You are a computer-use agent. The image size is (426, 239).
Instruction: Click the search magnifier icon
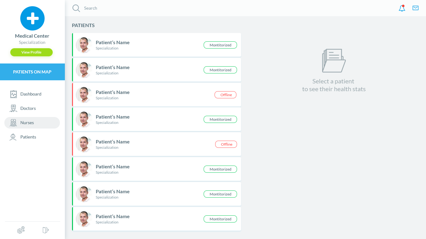[x=76, y=8]
